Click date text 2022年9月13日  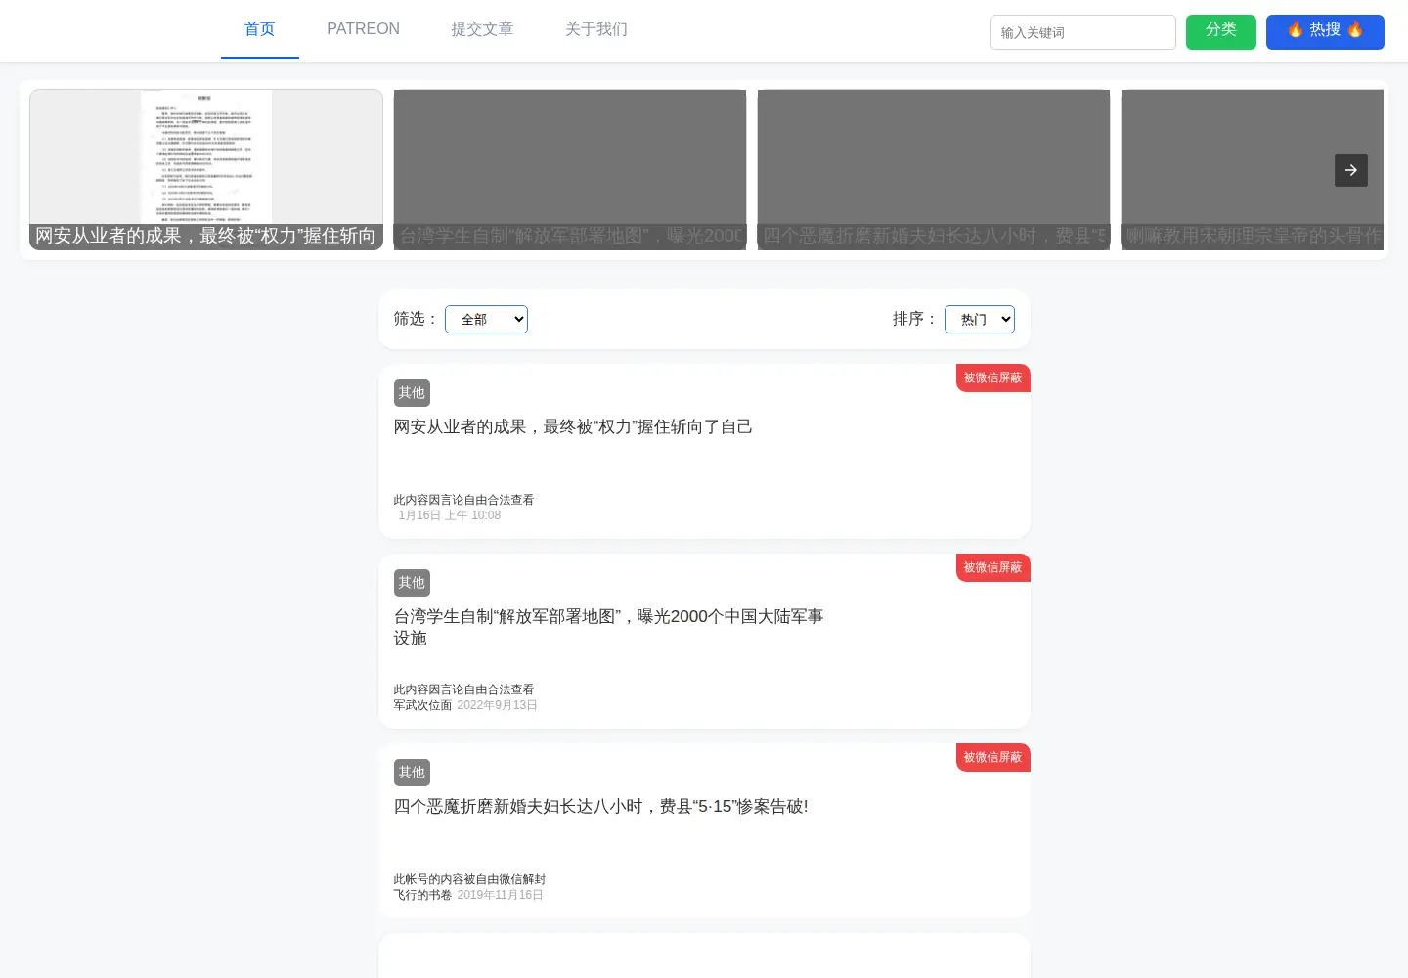coord(497,705)
